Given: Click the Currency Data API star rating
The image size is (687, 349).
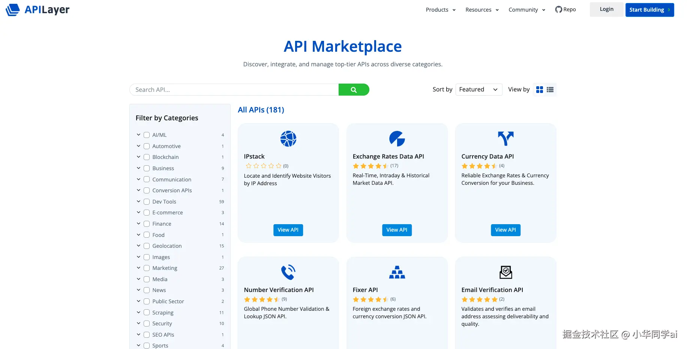Looking at the screenshot, I should (479, 166).
